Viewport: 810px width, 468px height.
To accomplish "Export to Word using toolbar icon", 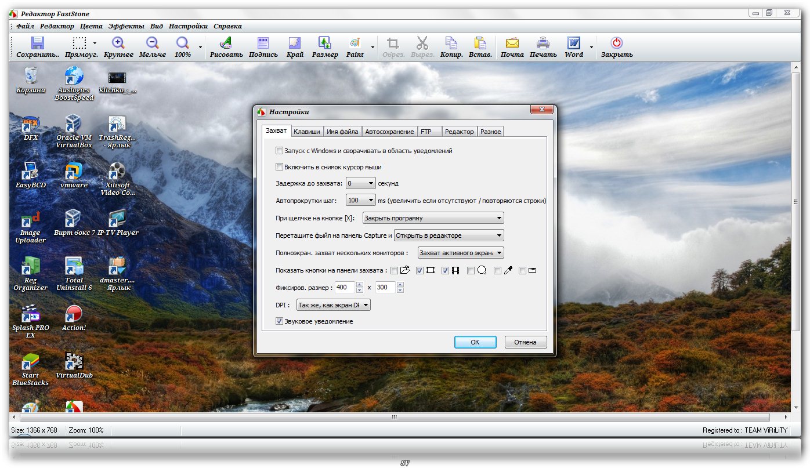I will (573, 43).
